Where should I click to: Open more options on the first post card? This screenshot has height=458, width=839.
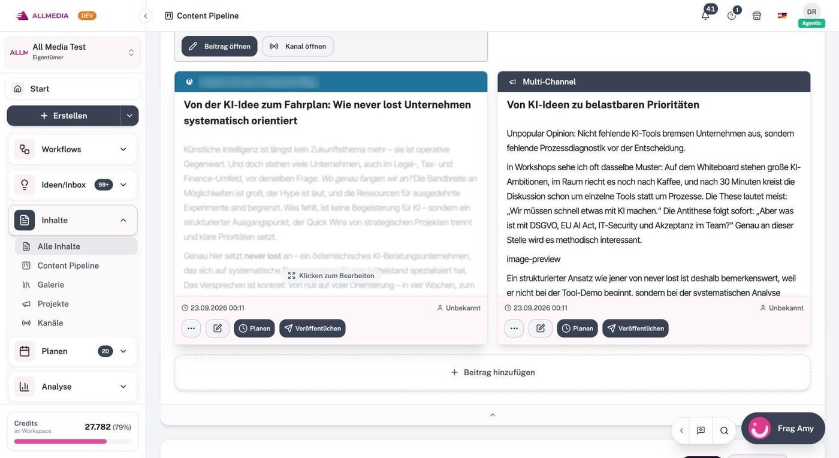point(191,329)
